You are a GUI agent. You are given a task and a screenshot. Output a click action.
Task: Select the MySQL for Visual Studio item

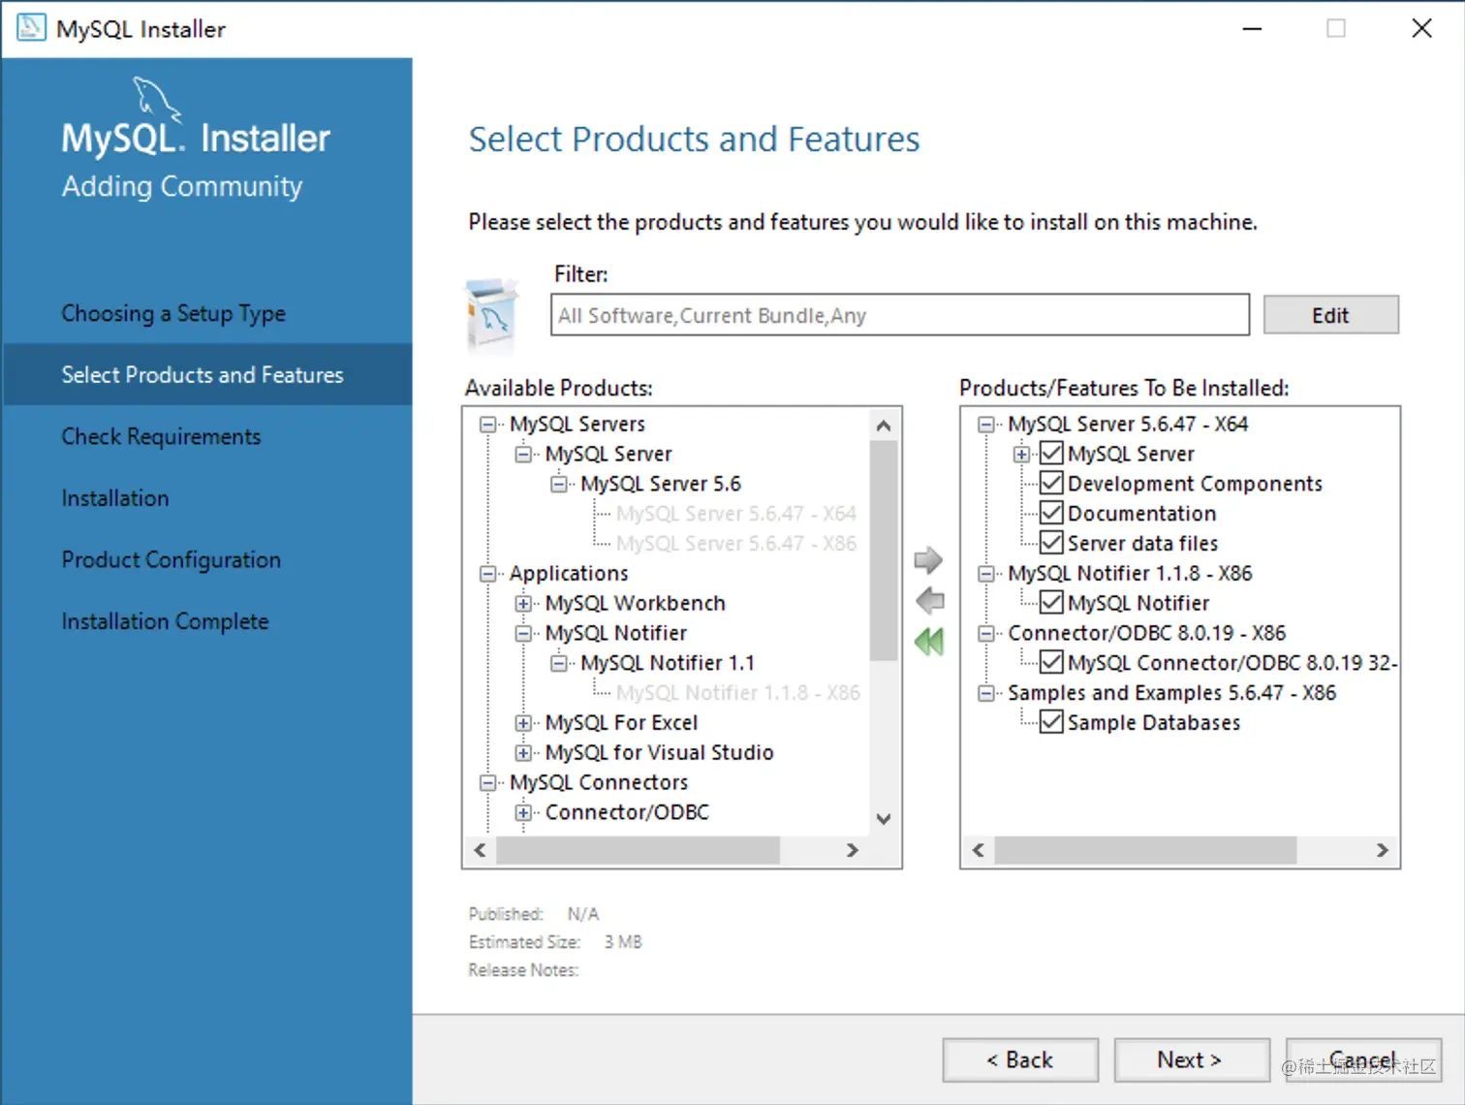pos(659,752)
